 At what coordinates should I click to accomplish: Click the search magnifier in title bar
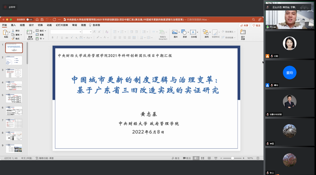click(254, 20)
